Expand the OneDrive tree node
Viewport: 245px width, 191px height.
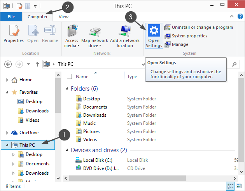pos(7,133)
